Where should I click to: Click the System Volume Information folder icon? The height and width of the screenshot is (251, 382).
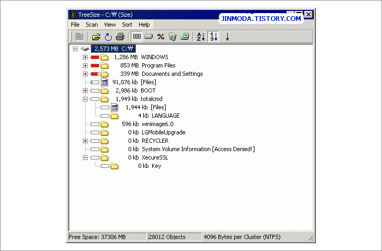[x=104, y=149]
